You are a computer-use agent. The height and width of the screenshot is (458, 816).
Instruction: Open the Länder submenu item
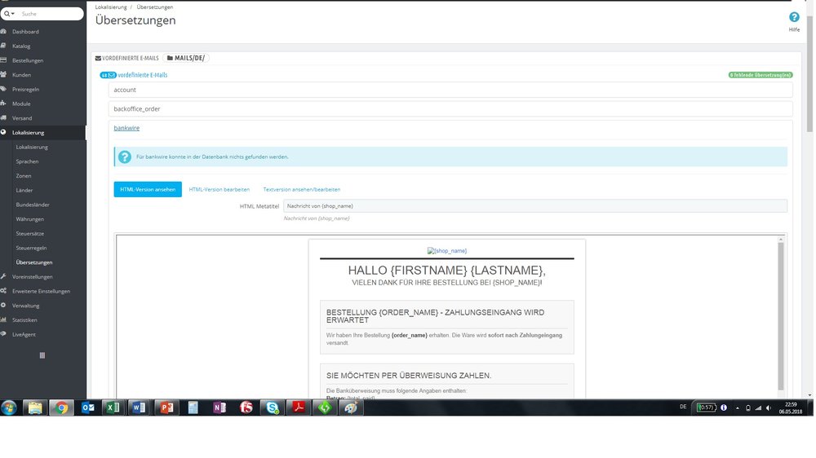pos(24,190)
